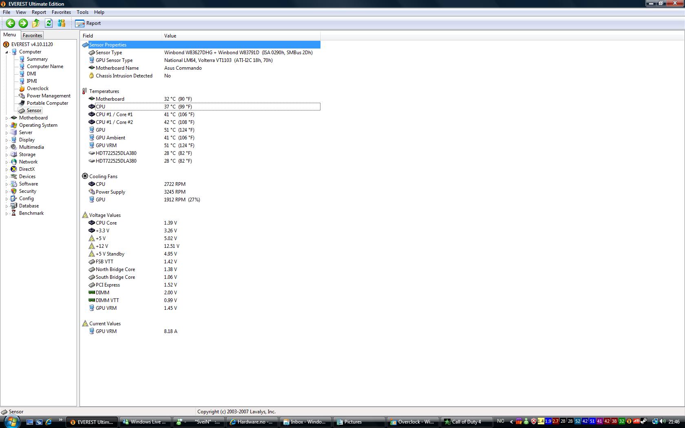Image resolution: width=685 pixels, height=428 pixels.
Task: Click the Overclock flame icon in tree
Action: pos(22,88)
